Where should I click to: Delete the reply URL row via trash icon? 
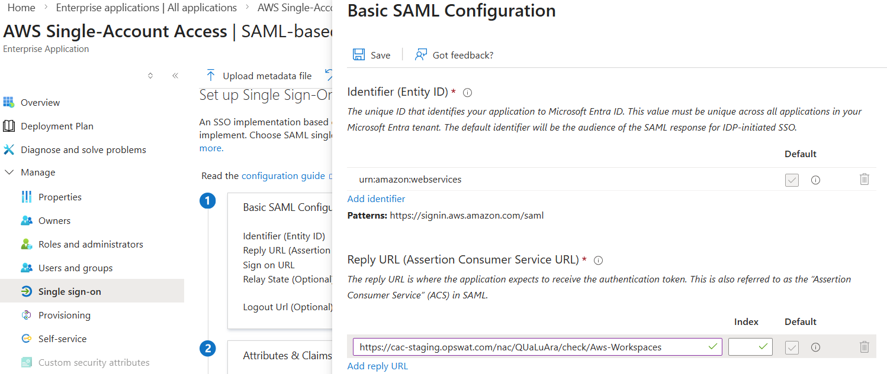864,347
